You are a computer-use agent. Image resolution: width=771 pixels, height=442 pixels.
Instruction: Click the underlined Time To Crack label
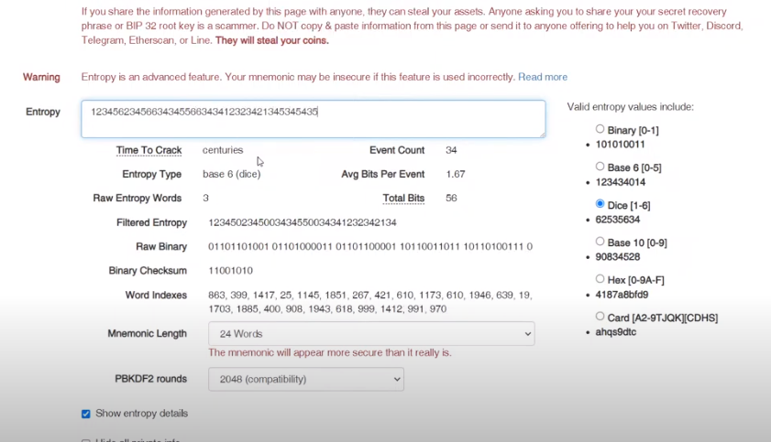(x=149, y=150)
